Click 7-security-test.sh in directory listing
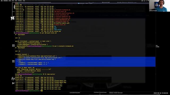This screenshot has height=95, width=170. click(x=61, y=21)
